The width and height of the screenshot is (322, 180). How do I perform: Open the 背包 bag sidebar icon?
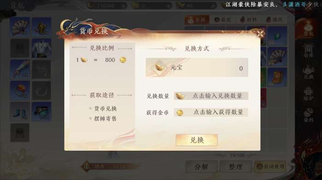(x=308, y=29)
